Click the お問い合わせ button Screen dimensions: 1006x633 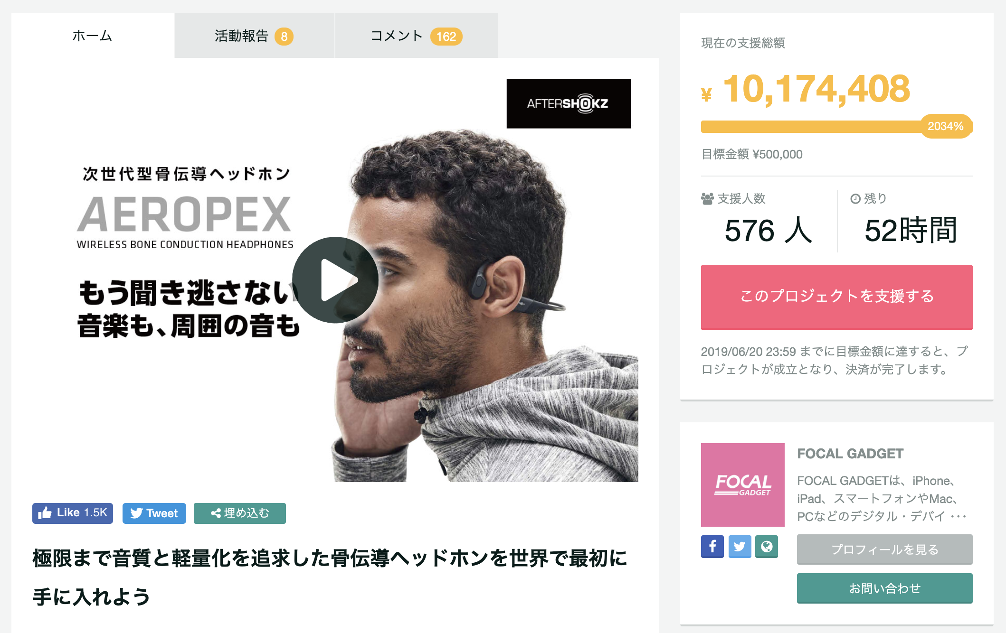coord(884,588)
